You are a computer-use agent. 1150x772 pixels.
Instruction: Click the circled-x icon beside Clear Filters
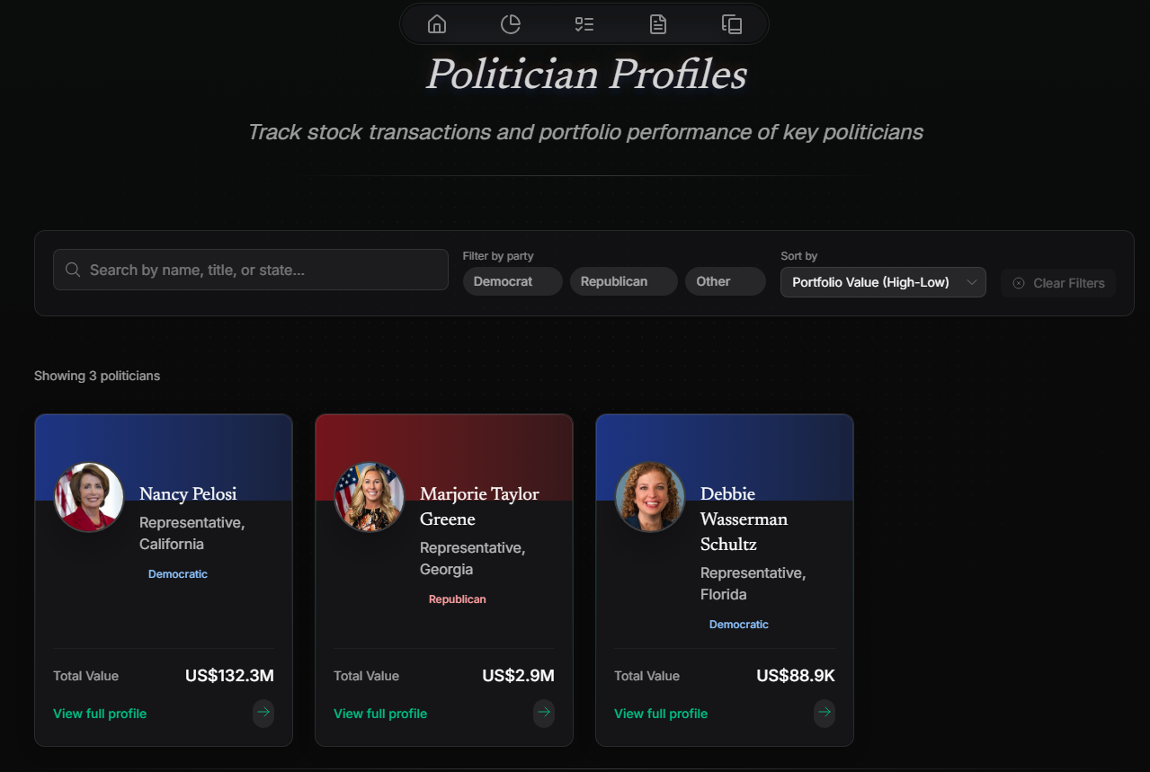(1018, 283)
